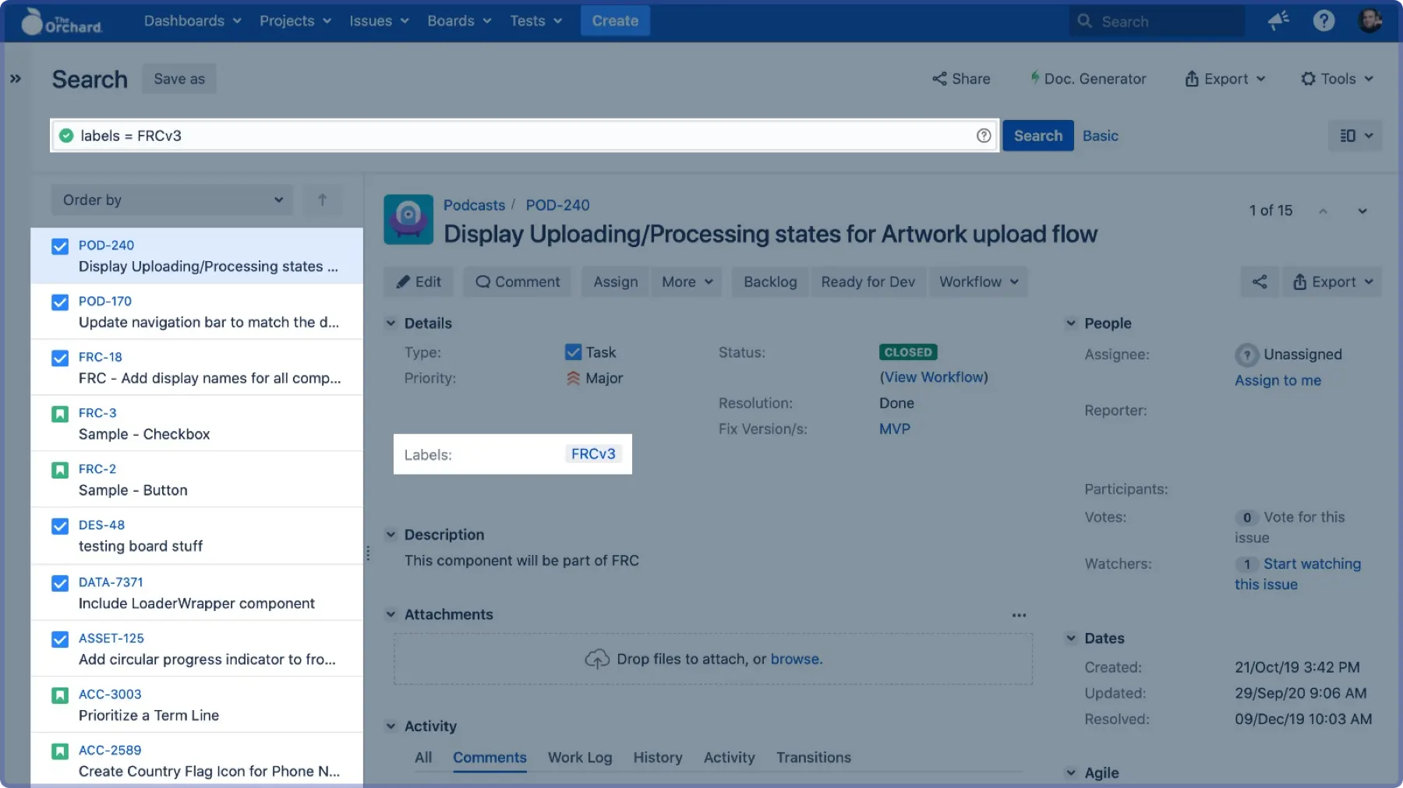Open the Order by dropdown
The image size is (1403, 788).
click(172, 200)
